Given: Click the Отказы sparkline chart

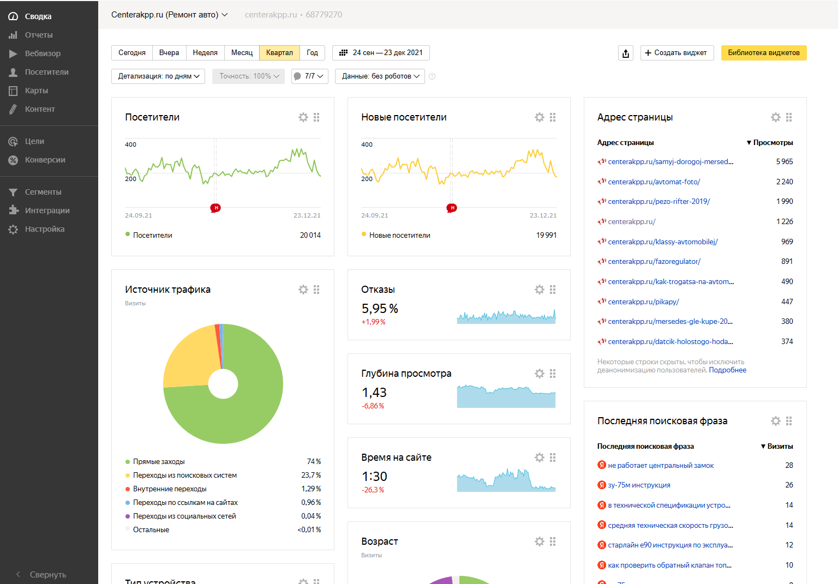Looking at the screenshot, I should (x=506, y=316).
